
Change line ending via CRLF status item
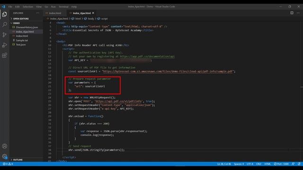point(258,164)
